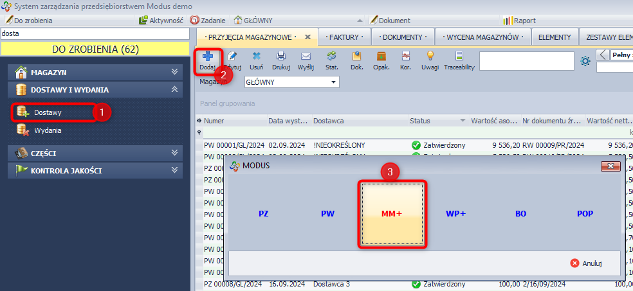Click the Traceability toolbar icon
The height and width of the screenshot is (291, 633).
point(459,57)
